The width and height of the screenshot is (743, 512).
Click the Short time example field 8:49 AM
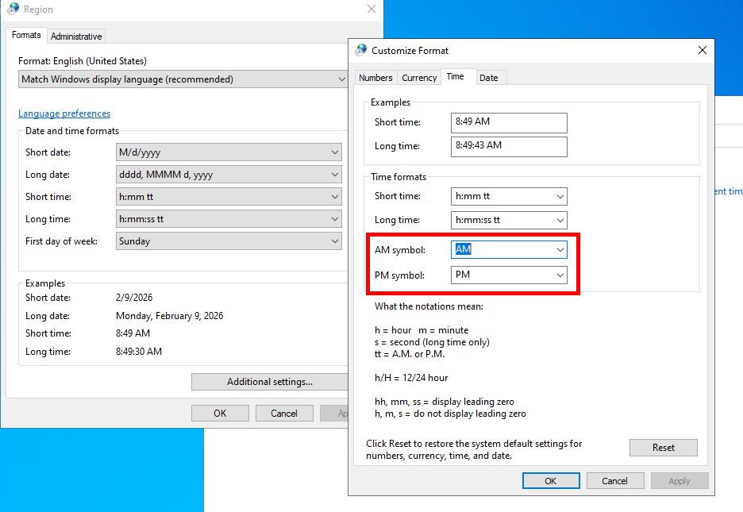509,123
